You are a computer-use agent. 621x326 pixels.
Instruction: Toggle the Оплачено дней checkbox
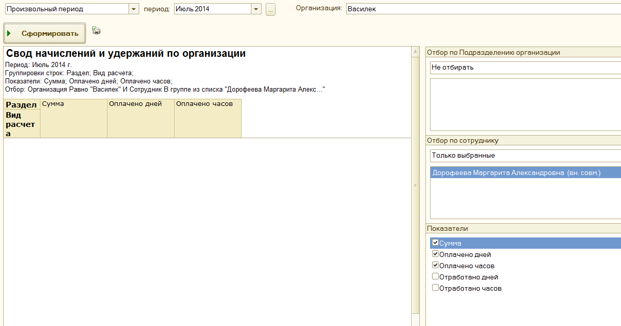tap(436, 254)
